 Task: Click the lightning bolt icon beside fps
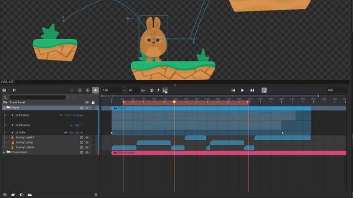click(x=158, y=90)
